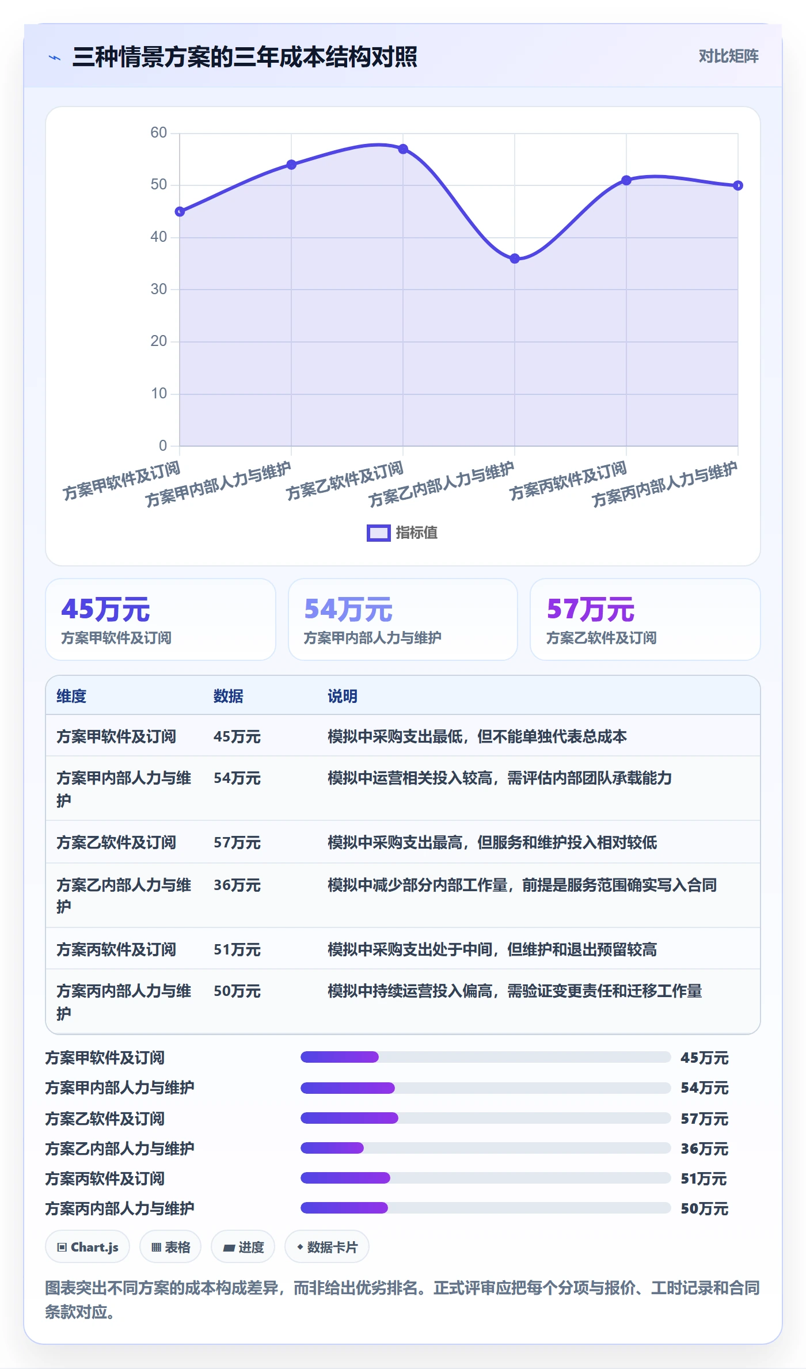This screenshot has width=806, height=1369.
Task: Click the 维度 column header
Action: pyautogui.click(x=71, y=696)
